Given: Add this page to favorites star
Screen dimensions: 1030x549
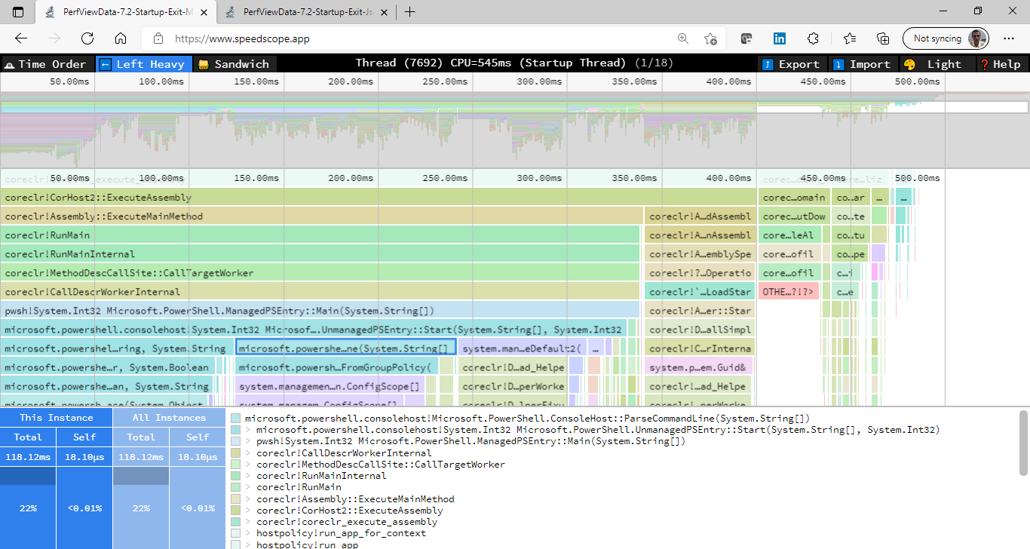Looking at the screenshot, I should click(x=710, y=38).
